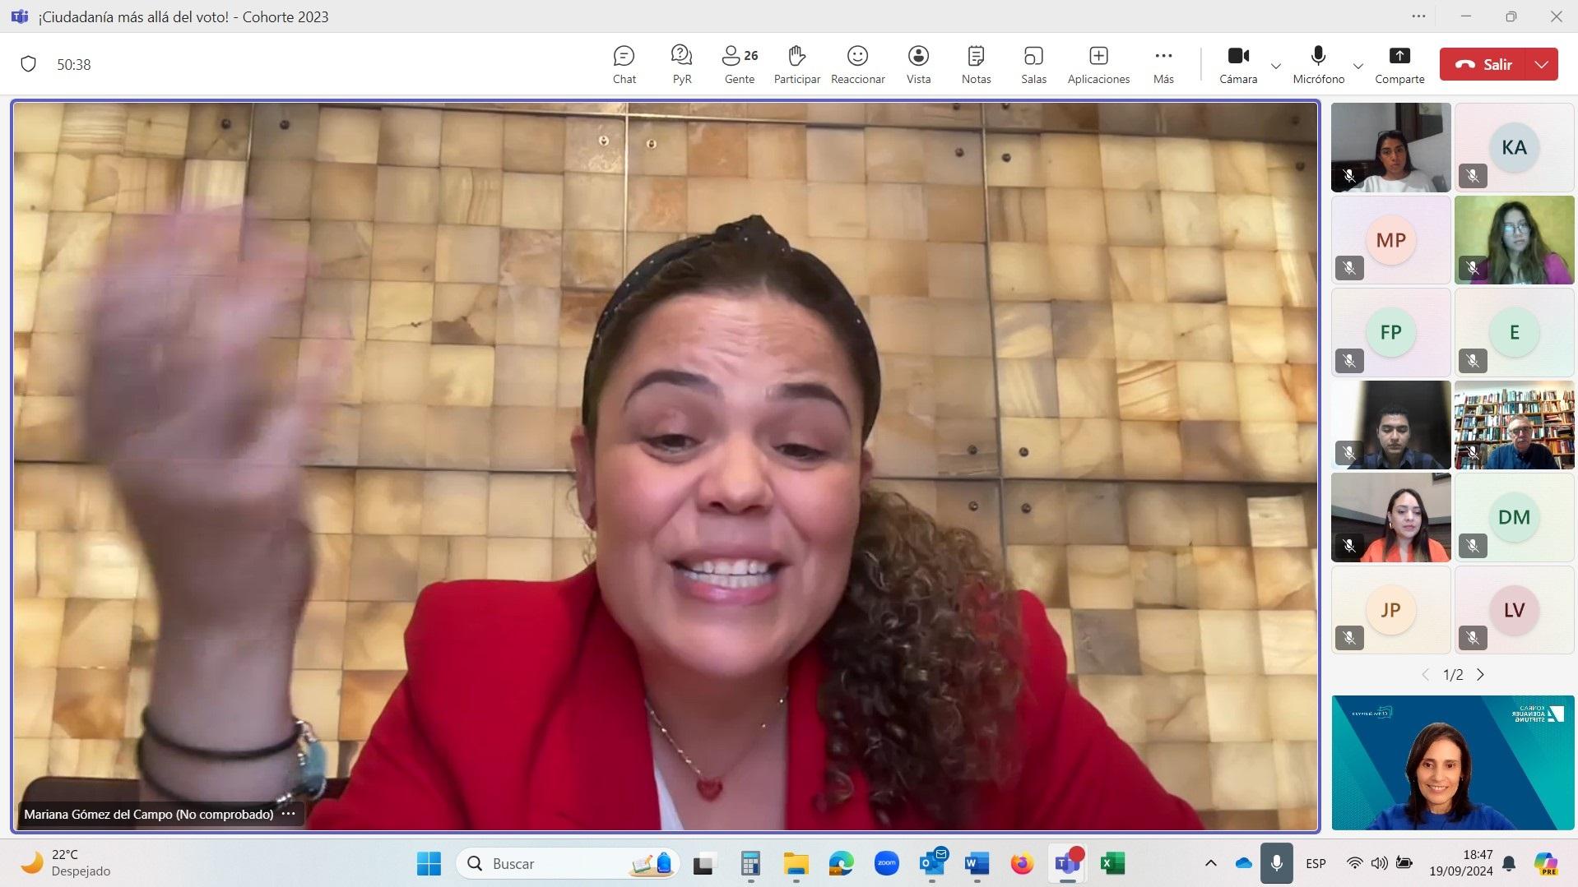This screenshot has height=887, width=1578.
Task: Expand the microphone options dropdown arrow
Action: pos(1358,66)
